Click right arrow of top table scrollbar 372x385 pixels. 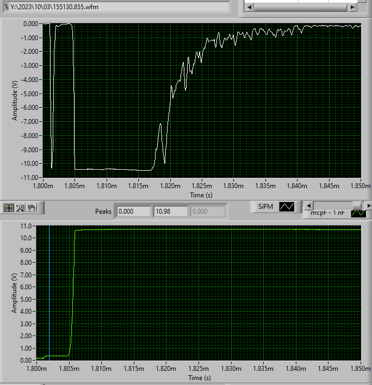click(352, 7)
